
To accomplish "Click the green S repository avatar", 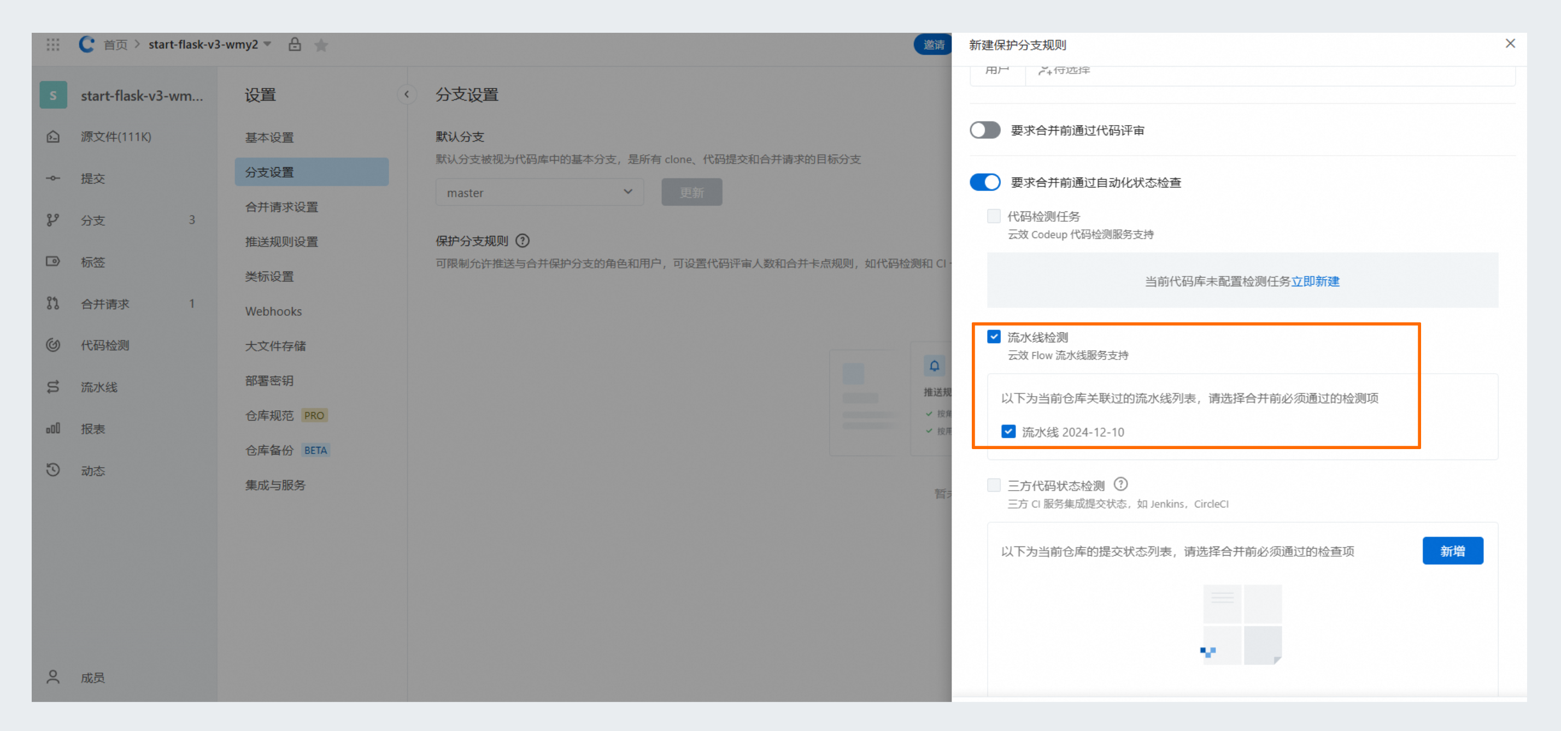I will click(54, 95).
